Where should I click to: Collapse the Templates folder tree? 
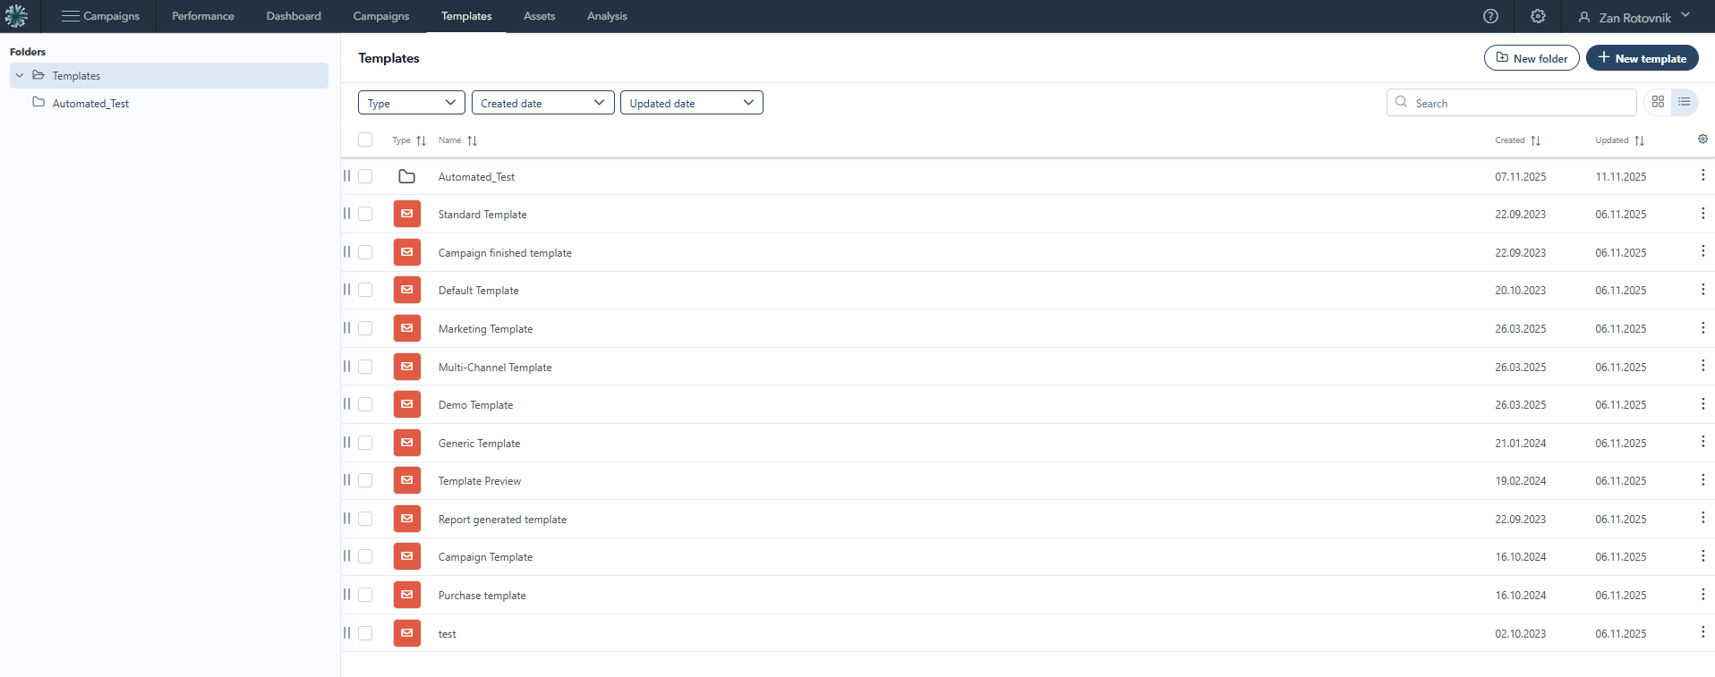[20, 76]
